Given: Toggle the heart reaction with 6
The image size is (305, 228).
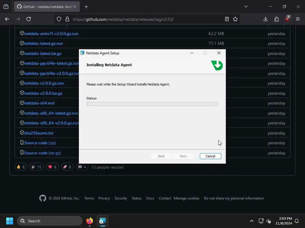Looking at the screenshot, I should tap(52, 167).
